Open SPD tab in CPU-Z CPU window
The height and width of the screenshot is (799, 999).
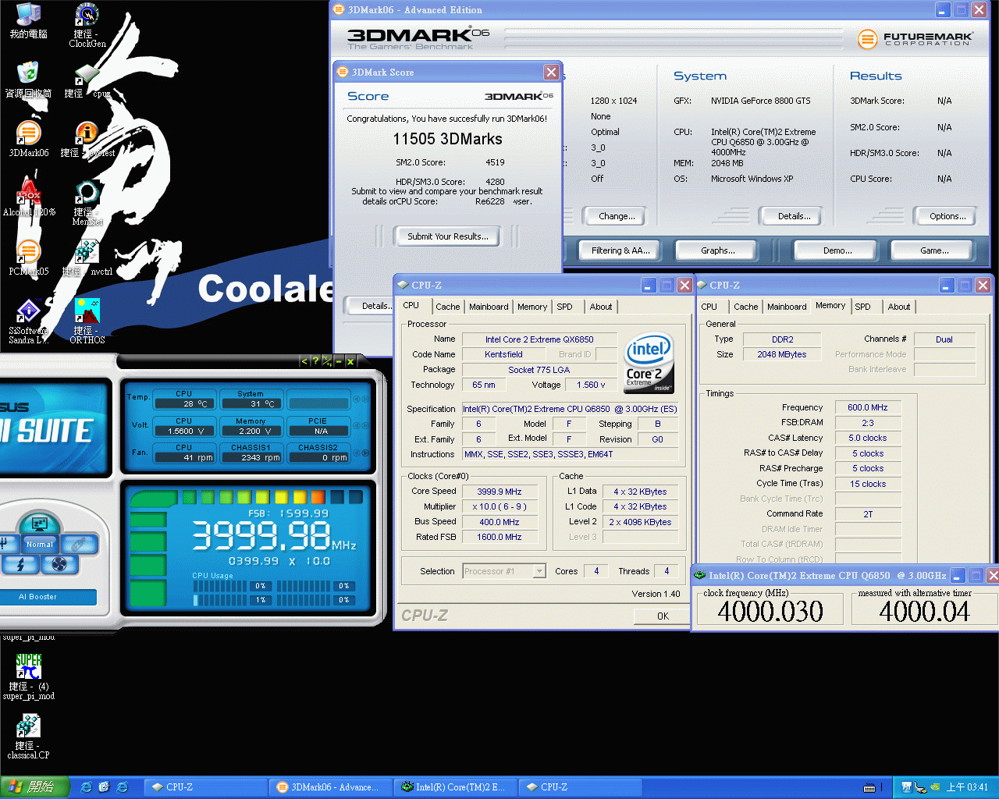[x=564, y=307]
